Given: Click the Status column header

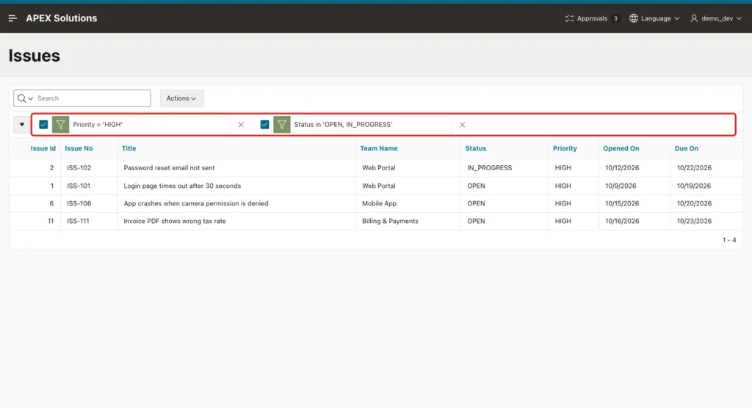Looking at the screenshot, I should 476,149.
